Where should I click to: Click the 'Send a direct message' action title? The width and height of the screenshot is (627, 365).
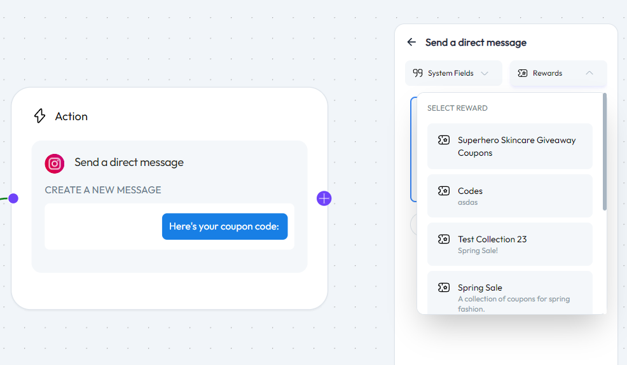pyautogui.click(x=129, y=162)
